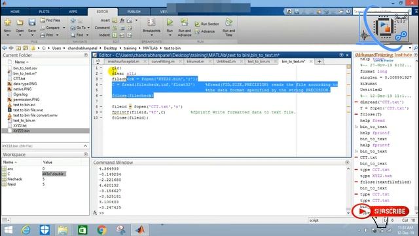Open the Breakpoints dropdown arrow
This screenshot has height=236, width=419.
[x=151, y=35]
